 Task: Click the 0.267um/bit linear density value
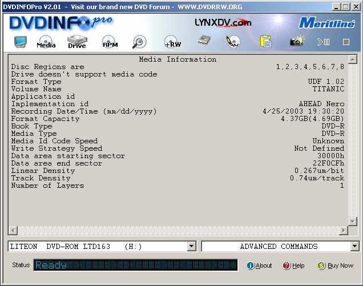pos(319,171)
